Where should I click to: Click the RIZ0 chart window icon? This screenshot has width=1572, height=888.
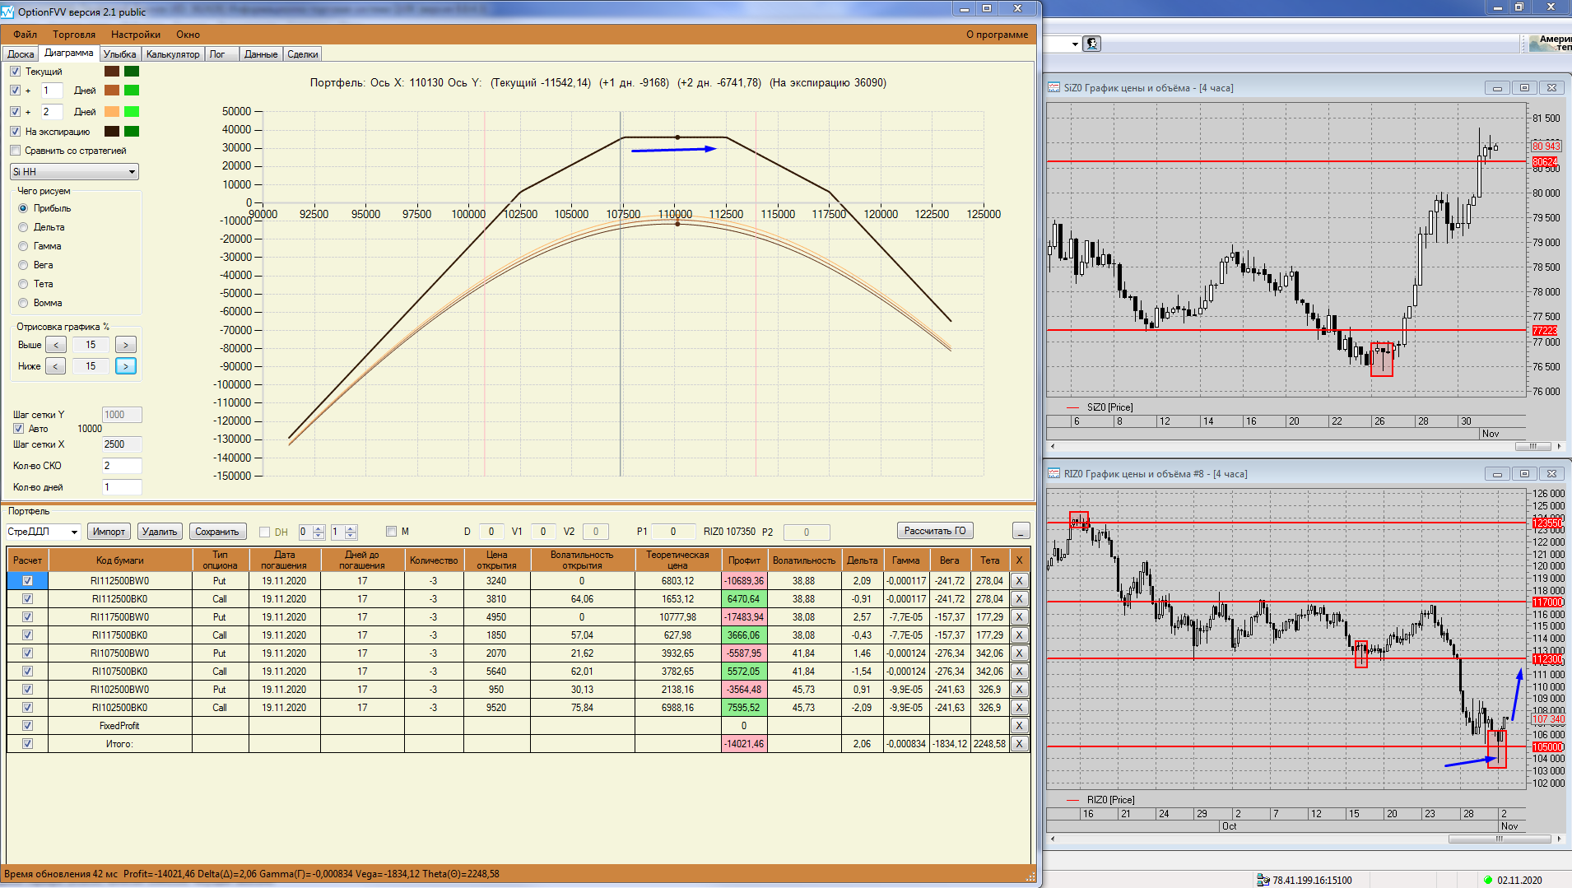coord(1053,474)
